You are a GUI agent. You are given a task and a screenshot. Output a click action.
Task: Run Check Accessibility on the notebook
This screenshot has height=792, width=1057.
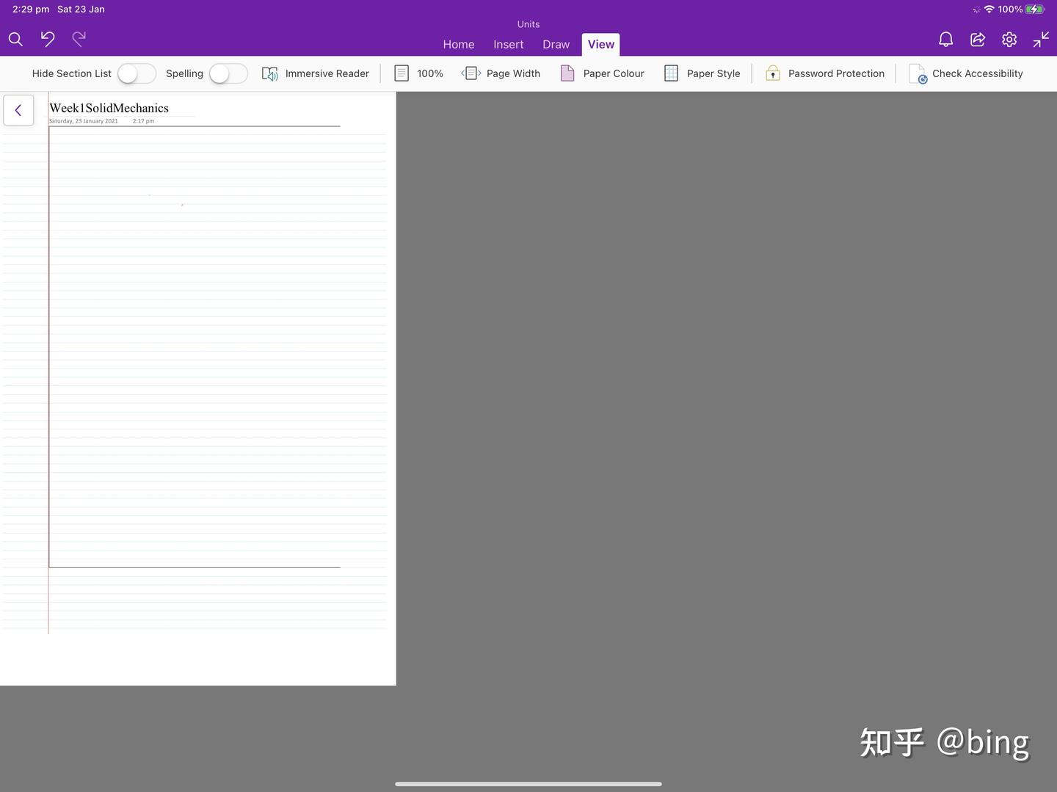[967, 73]
